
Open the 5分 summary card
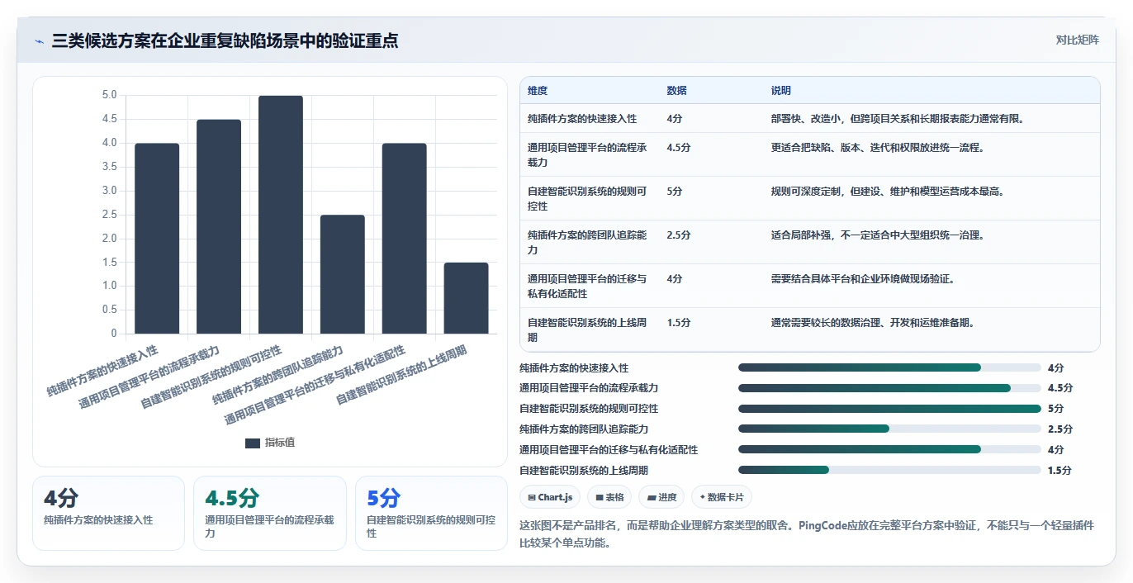(x=431, y=513)
